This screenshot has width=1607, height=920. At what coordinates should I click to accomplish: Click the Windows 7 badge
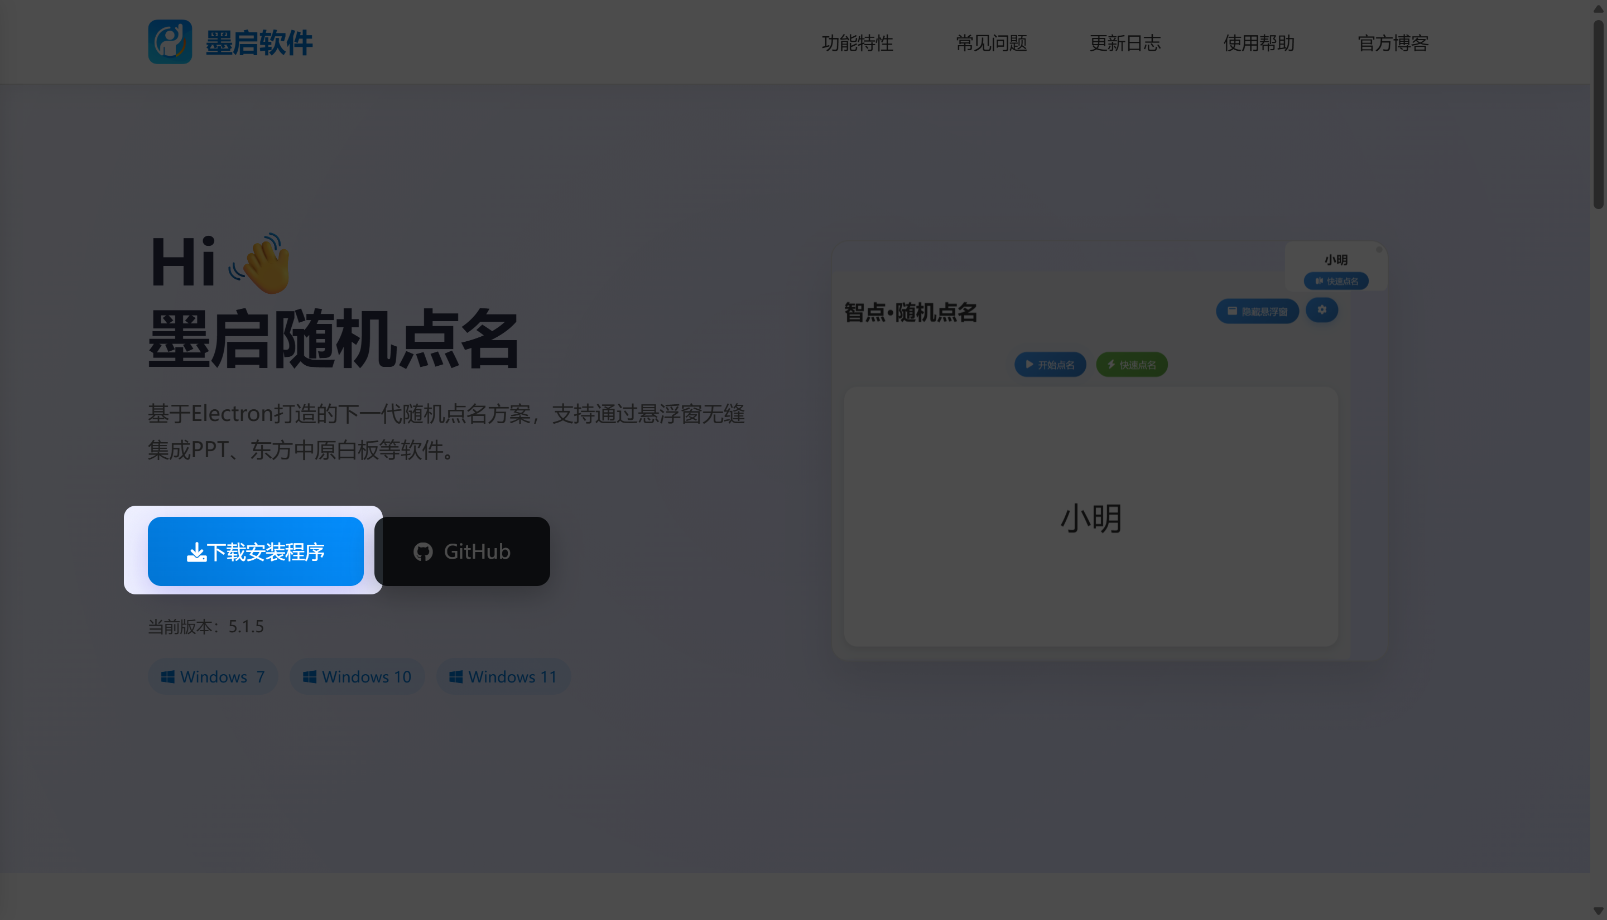[x=213, y=677]
